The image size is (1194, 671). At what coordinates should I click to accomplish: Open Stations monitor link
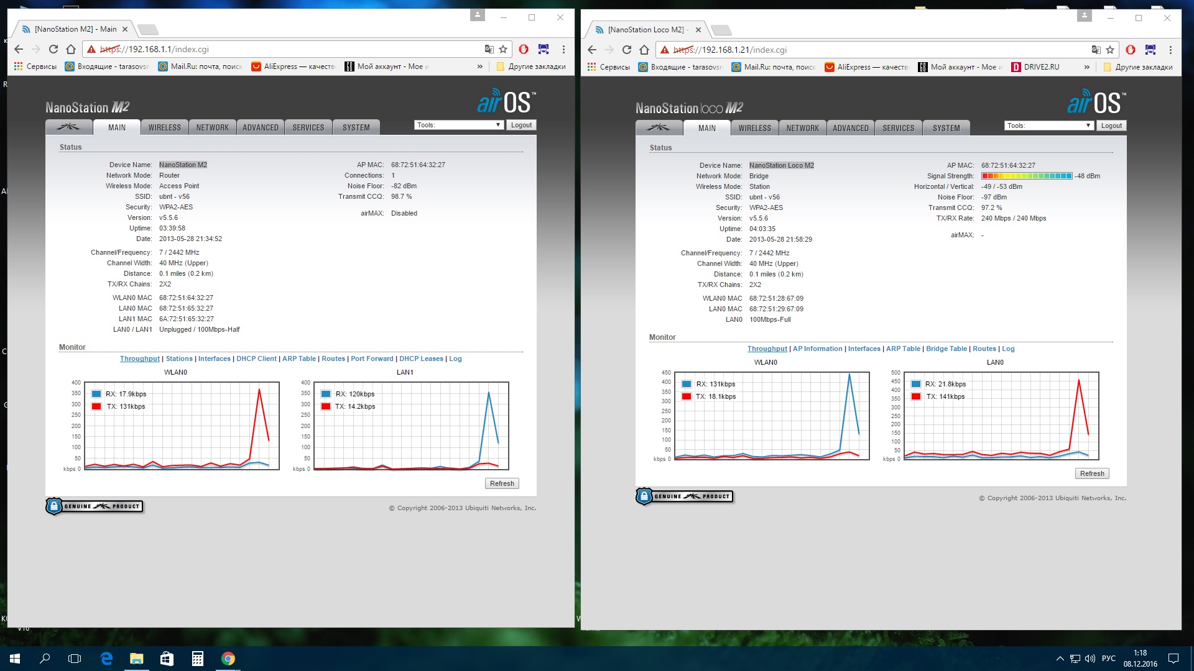click(x=179, y=358)
